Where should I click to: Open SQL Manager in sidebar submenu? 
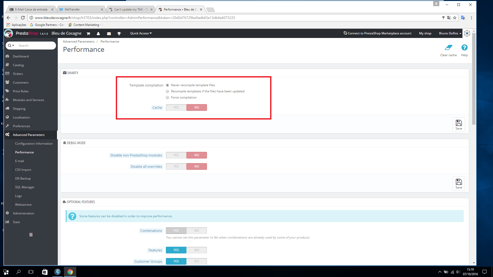click(x=25, y=187)
